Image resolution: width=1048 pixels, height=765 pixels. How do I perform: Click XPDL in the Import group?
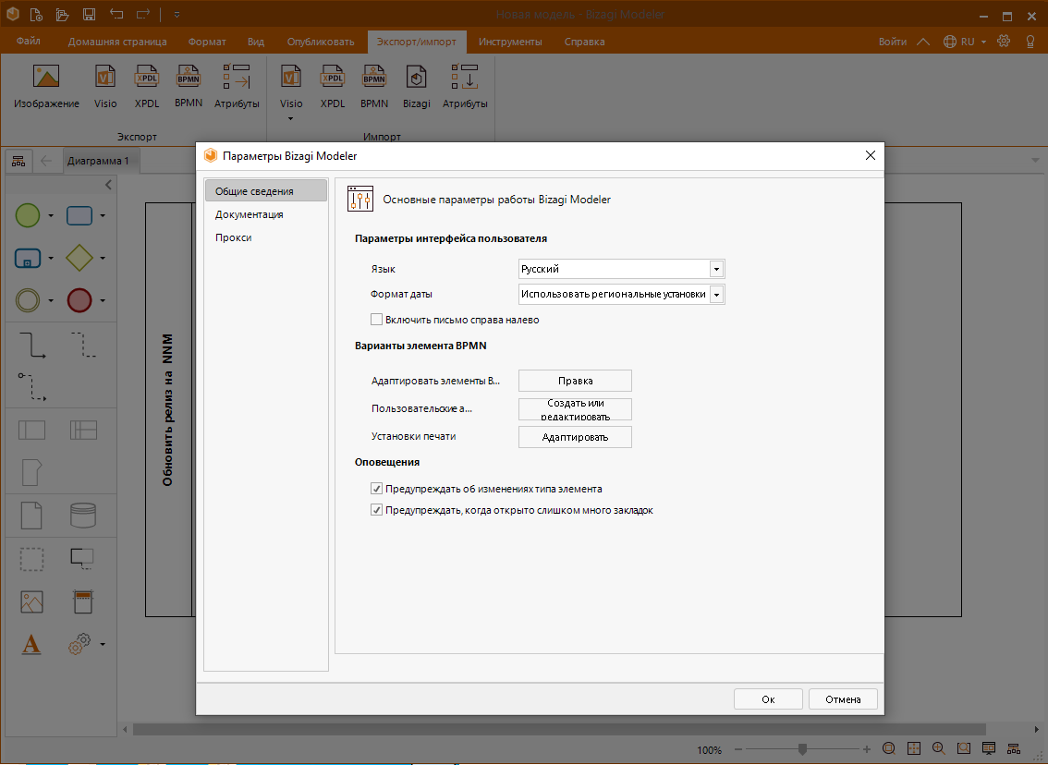332,86
